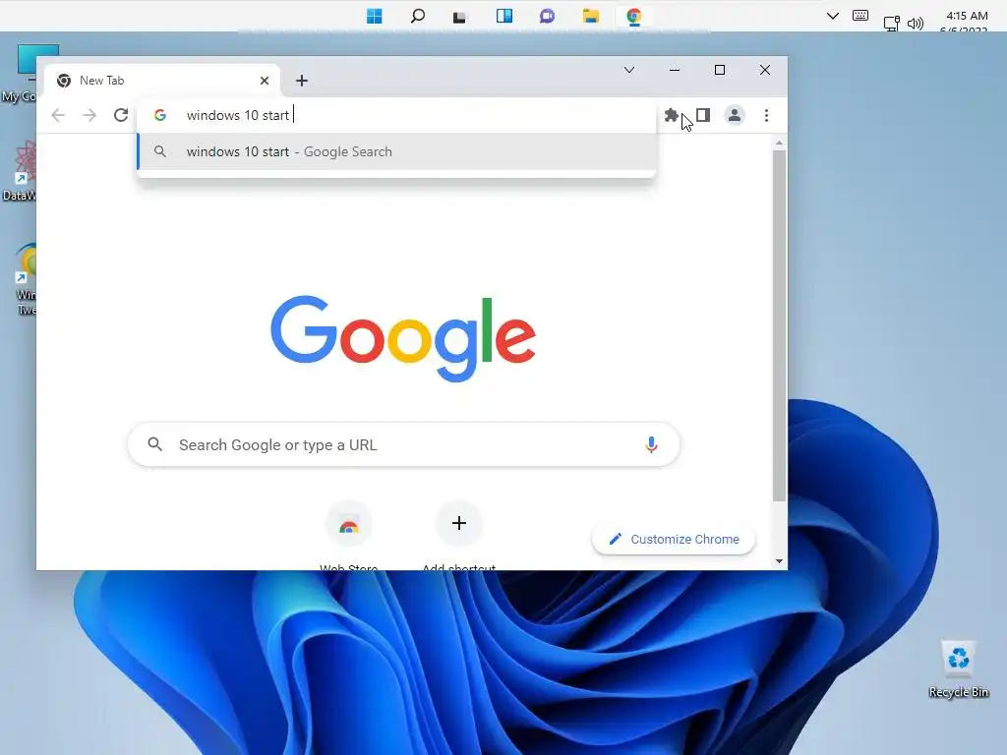This screenshot has width=1007, height=755.
Task: Click the page's vertical scrollbar thumb
Action: click(779, 325)
